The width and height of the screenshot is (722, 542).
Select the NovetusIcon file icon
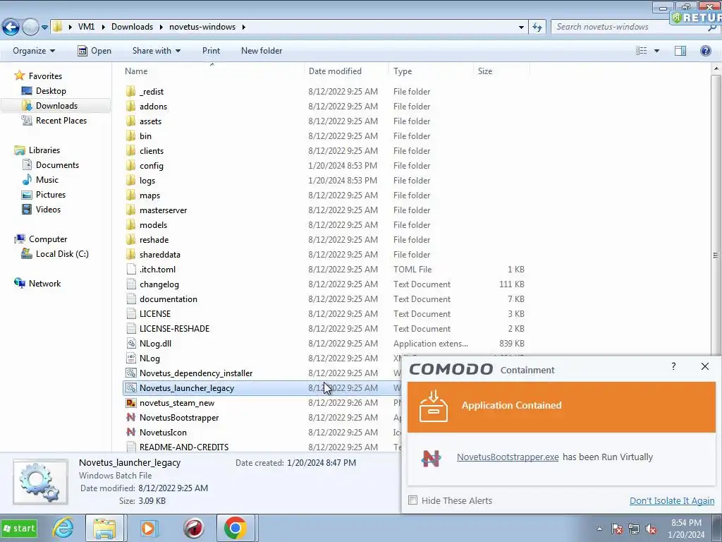(131, 433)
